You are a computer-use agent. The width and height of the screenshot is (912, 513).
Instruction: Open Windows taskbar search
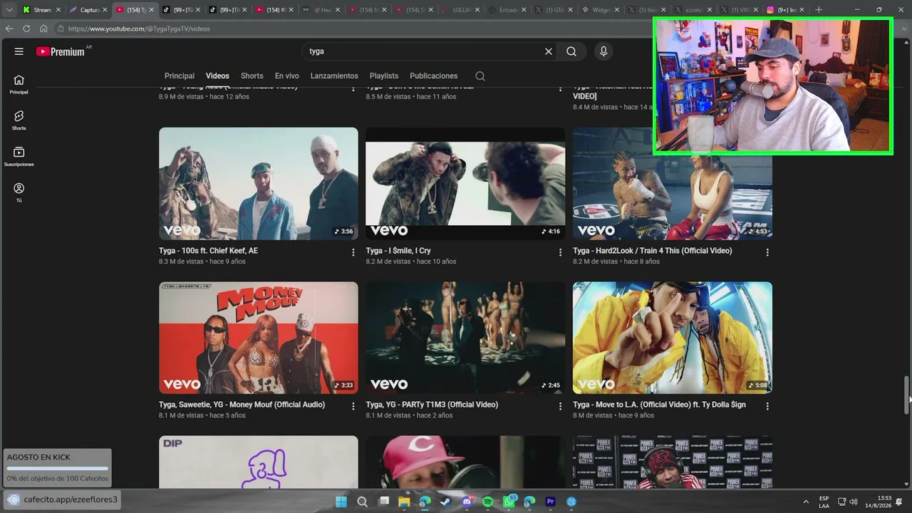pyautogui.click(x=362, y=502)
